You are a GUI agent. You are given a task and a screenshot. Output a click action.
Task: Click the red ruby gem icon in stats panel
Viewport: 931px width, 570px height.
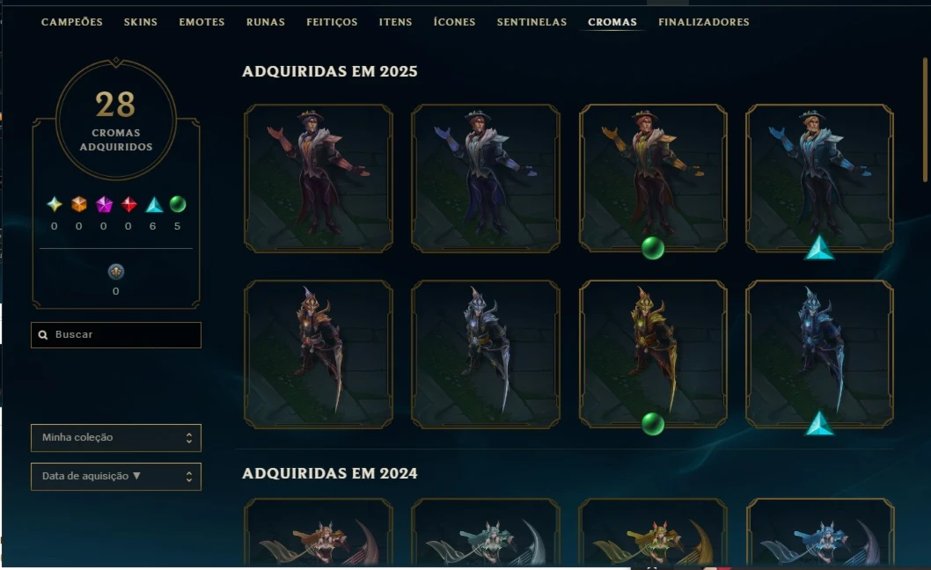(128, 205)
